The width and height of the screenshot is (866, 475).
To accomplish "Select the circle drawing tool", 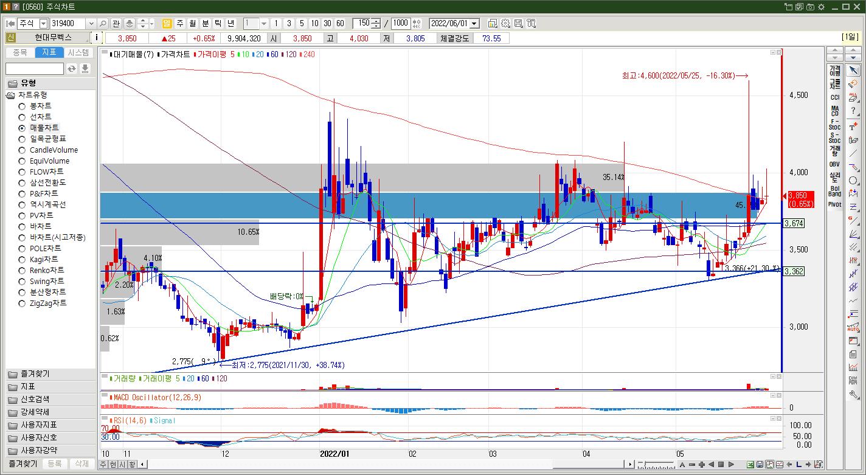I will (853, 181).
